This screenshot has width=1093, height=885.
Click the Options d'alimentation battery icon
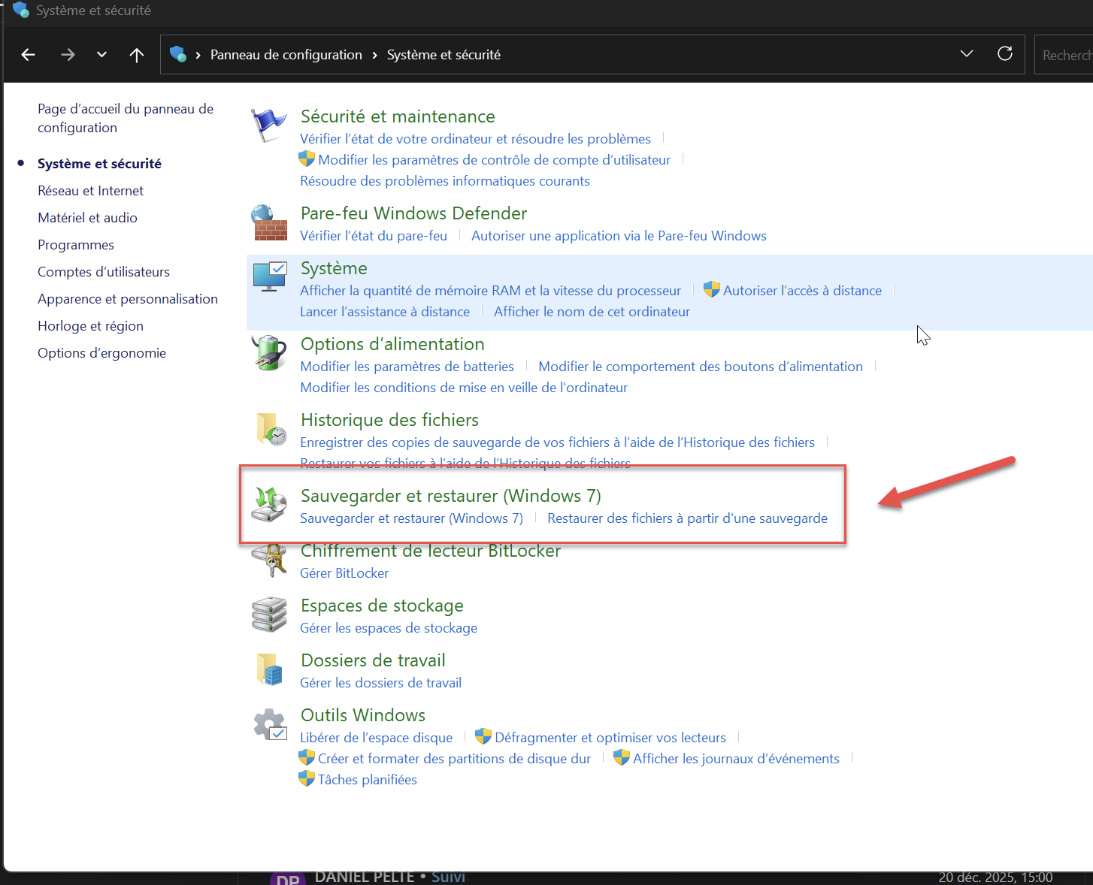[269, 352]
